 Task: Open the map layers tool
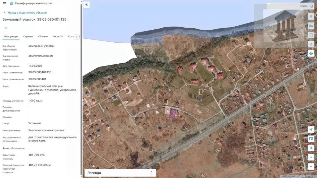click(311, 16)
